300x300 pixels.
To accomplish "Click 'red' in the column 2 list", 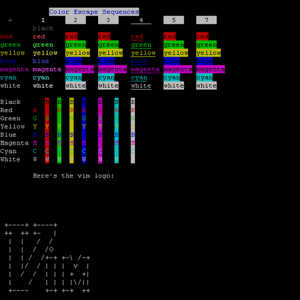I will pyautogui.click(x=71, y=36).
